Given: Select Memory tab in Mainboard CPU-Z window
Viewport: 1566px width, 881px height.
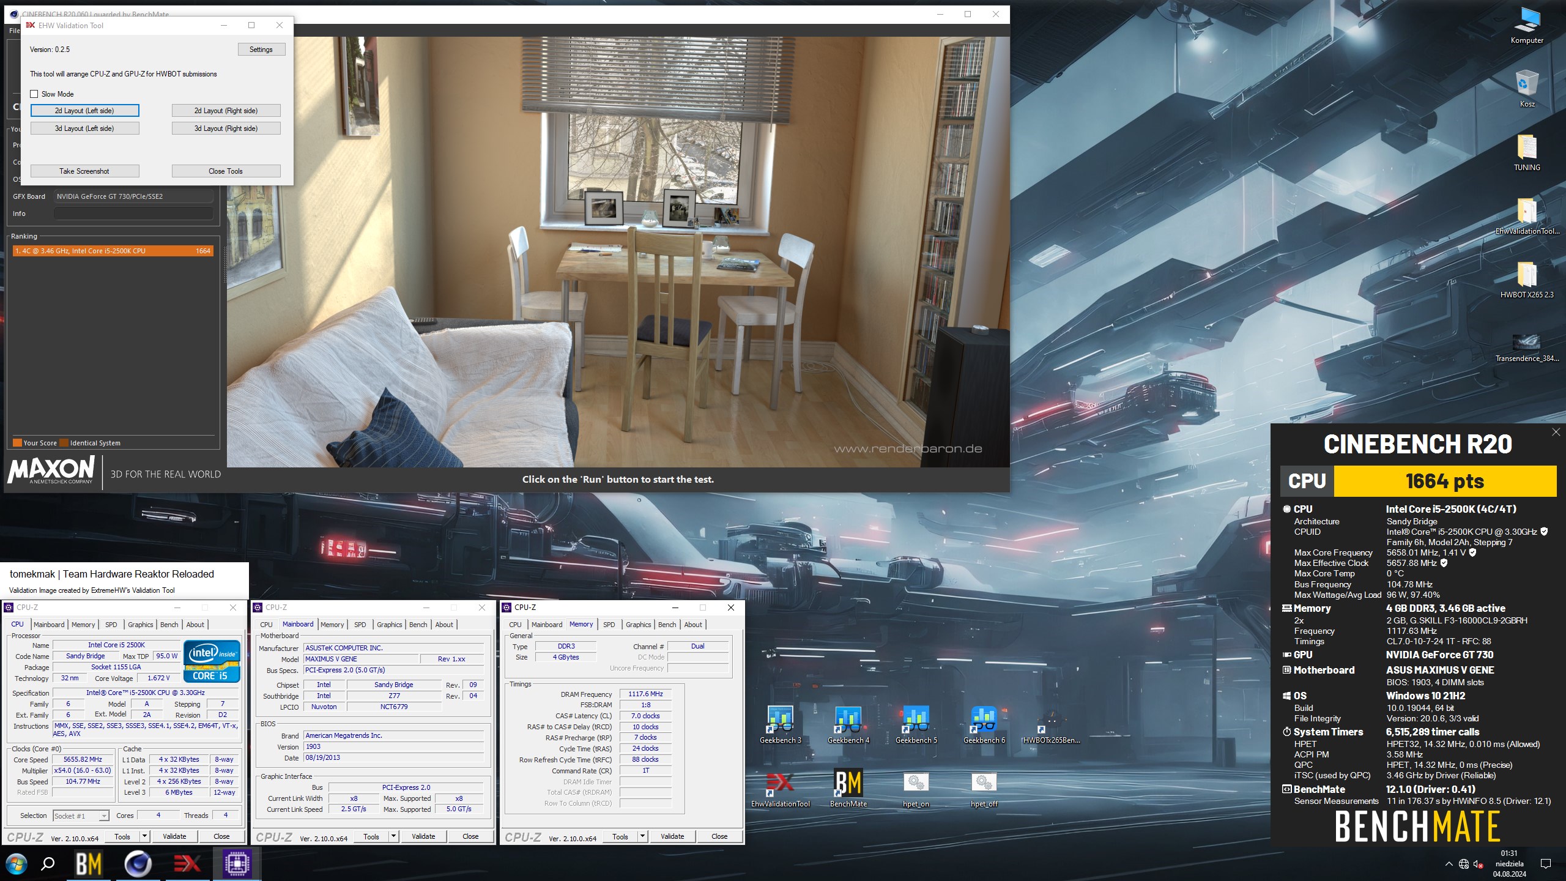Looking at the screenshot, I should (x=332, y=625).
